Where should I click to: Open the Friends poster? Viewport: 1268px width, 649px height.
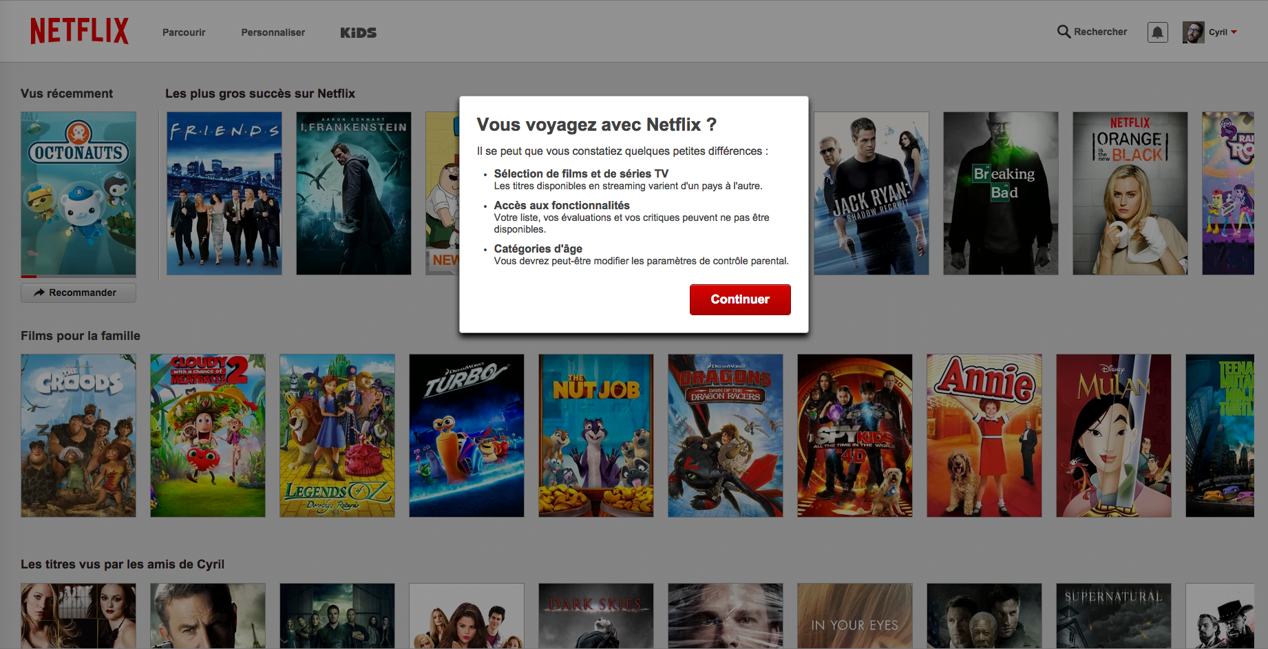224,193
